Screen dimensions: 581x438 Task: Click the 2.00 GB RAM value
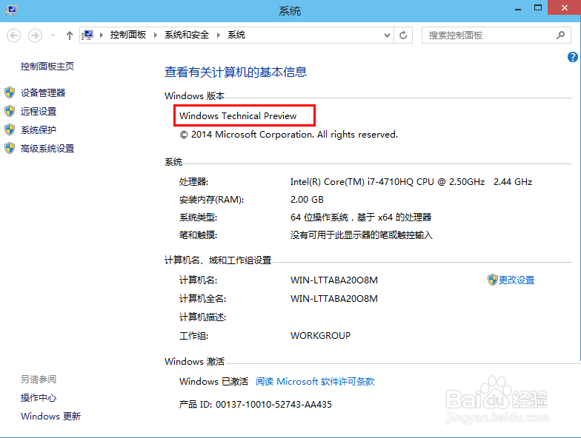tap(307, 200)
